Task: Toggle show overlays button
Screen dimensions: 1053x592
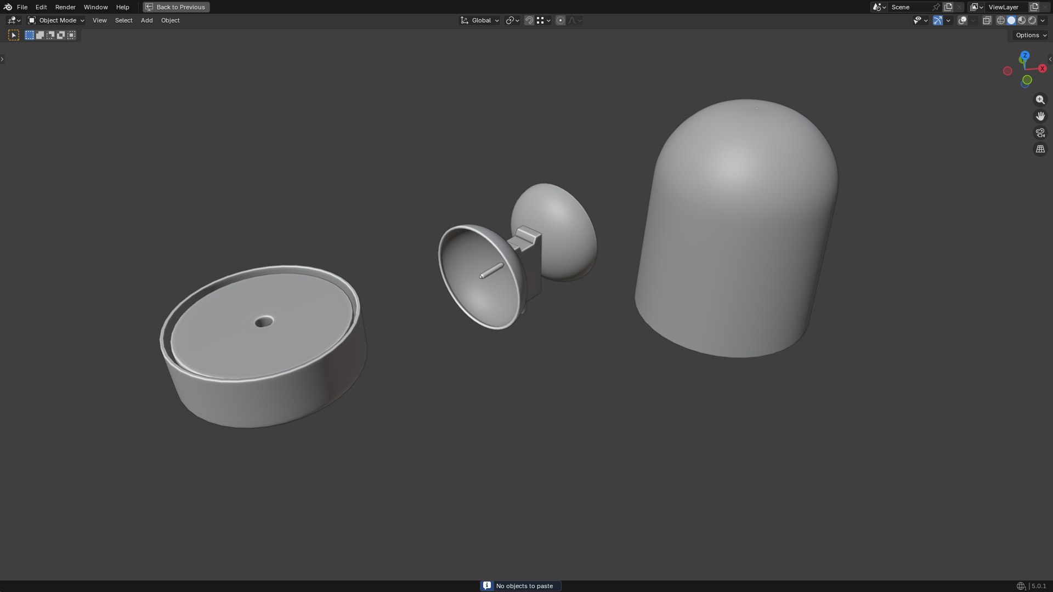Action: coord(963,20)
